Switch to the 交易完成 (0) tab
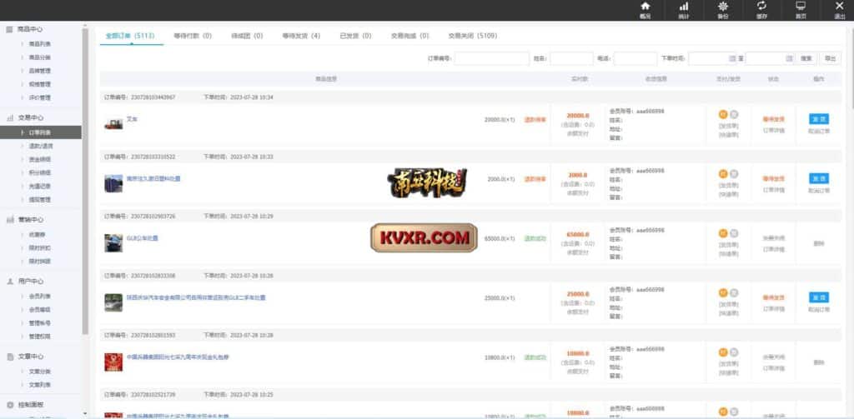This screenshot has width=854, height=419. 410,36
